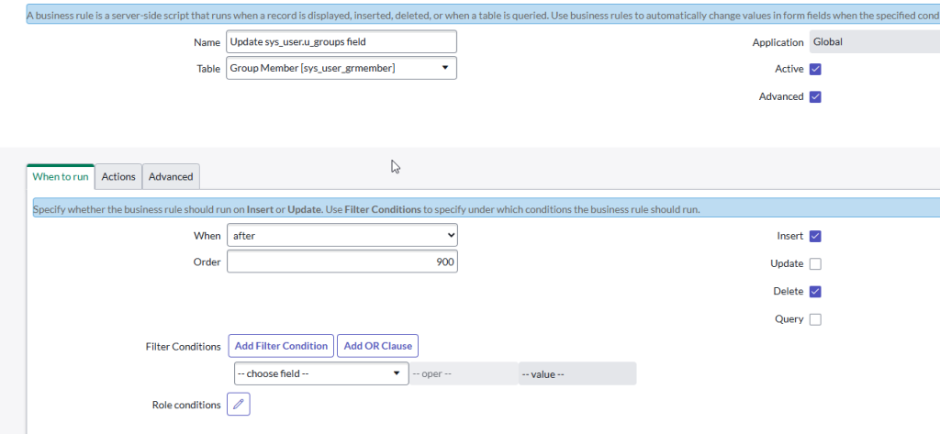Click the filter value box
940x434 pixels.
click(576, 374)
